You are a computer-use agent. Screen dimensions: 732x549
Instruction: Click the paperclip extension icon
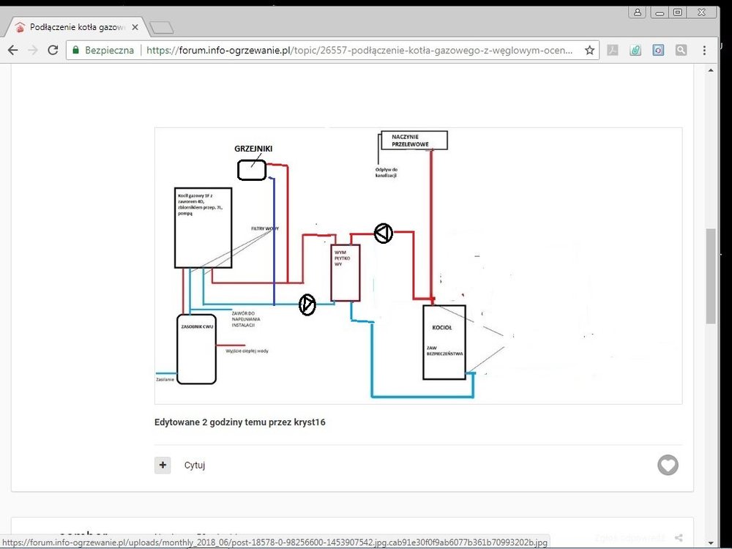[635, 51]
